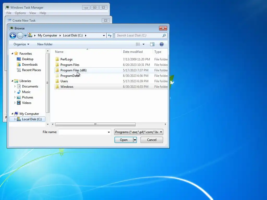Collapse the Favorites tree group
This screenshot has width=267, height=200.
(x=12, y=53)
